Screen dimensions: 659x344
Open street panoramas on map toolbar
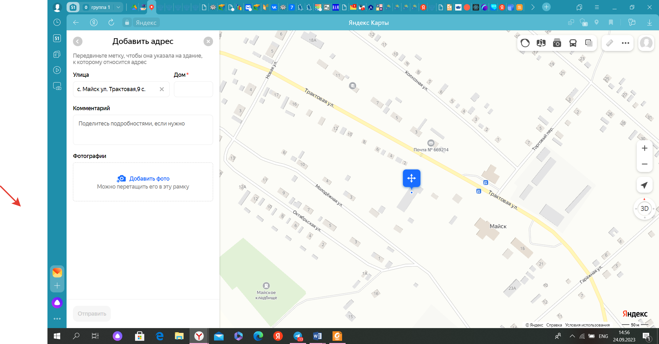click(541, 43)
